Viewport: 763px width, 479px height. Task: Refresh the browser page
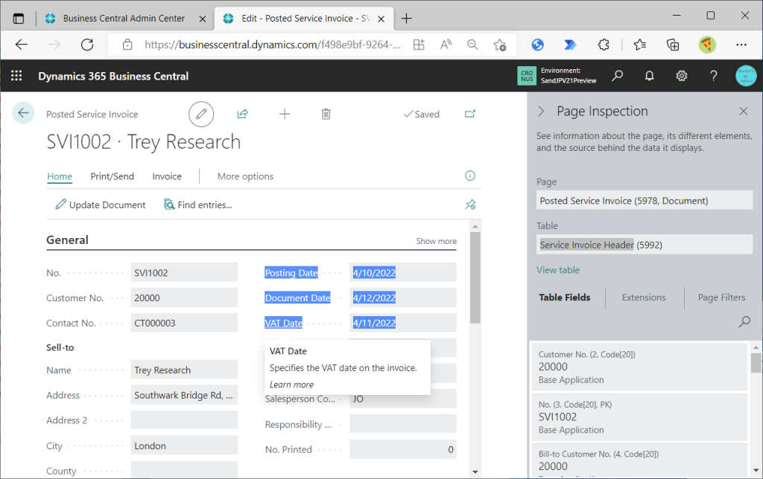coord(87,45)
